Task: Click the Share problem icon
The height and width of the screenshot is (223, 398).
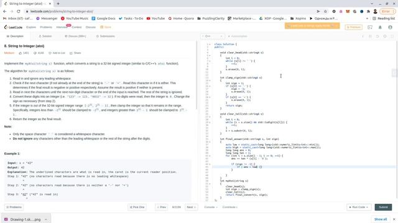Action: [71, 53]
